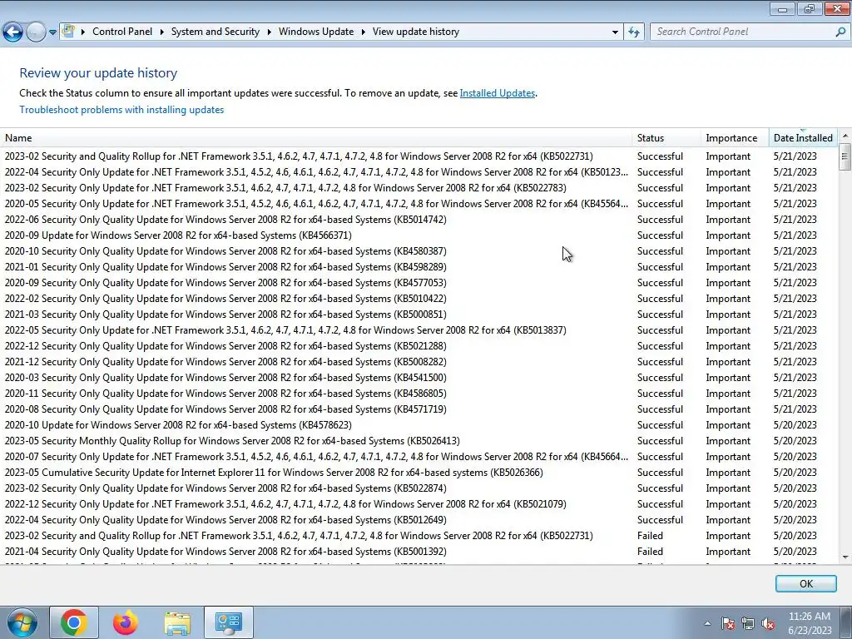852x639 pixels.
Task: Launch Firefox from taskbar
Action: click(x=125, y=622)
